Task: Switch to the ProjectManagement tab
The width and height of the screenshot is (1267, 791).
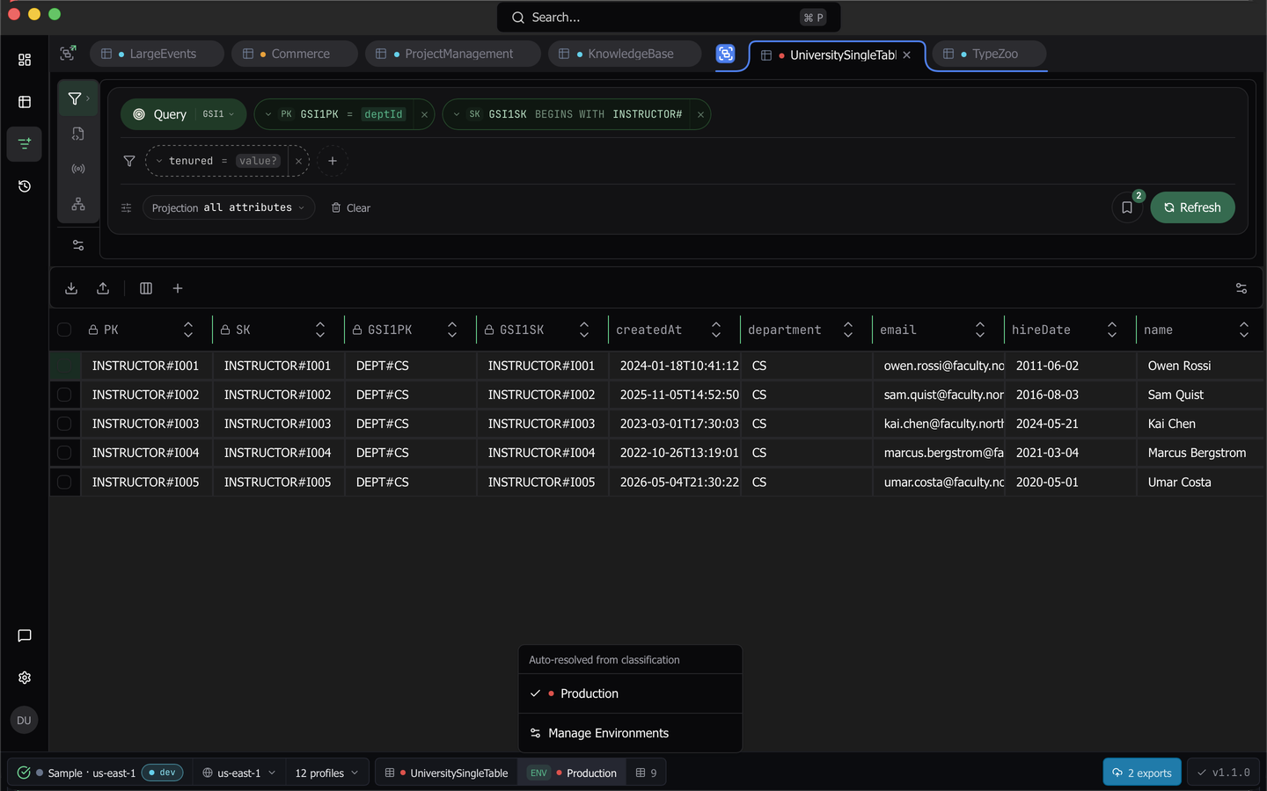Action: 452,54
